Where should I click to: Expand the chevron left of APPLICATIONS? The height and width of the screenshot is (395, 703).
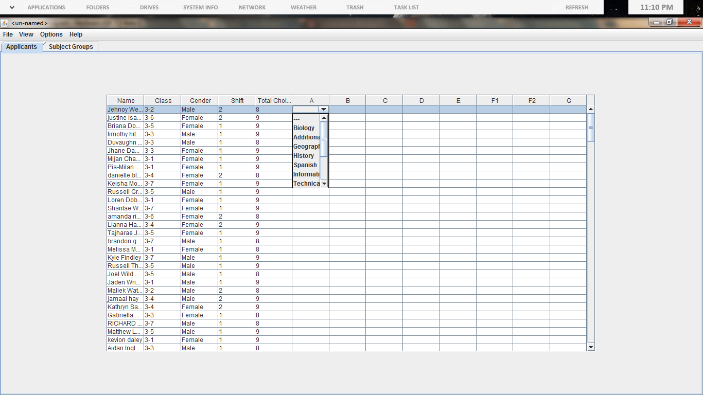click(12, 7)
